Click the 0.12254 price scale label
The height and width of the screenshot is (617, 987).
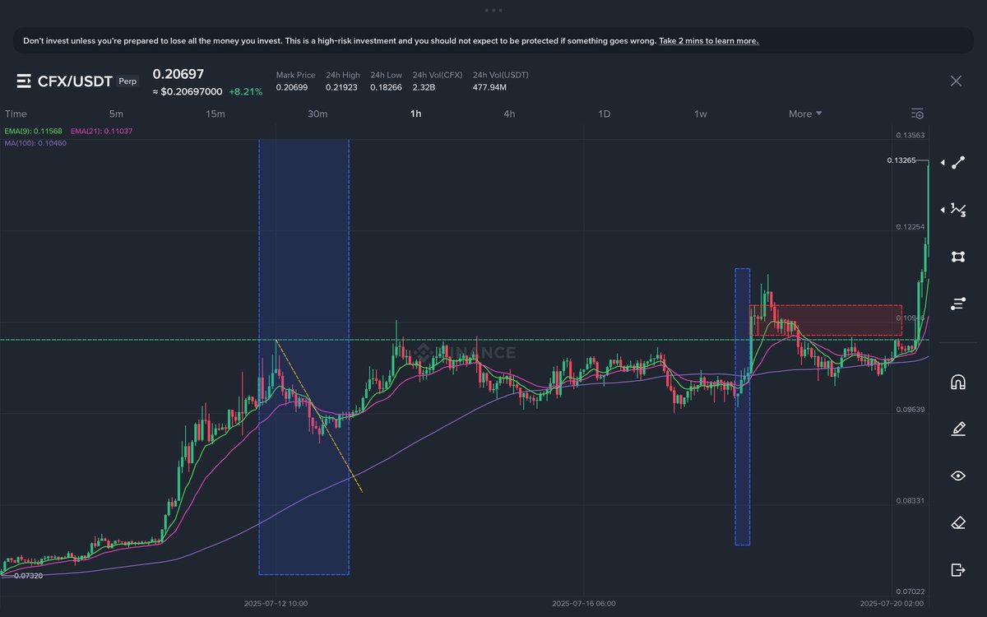(x=910, y=226)
